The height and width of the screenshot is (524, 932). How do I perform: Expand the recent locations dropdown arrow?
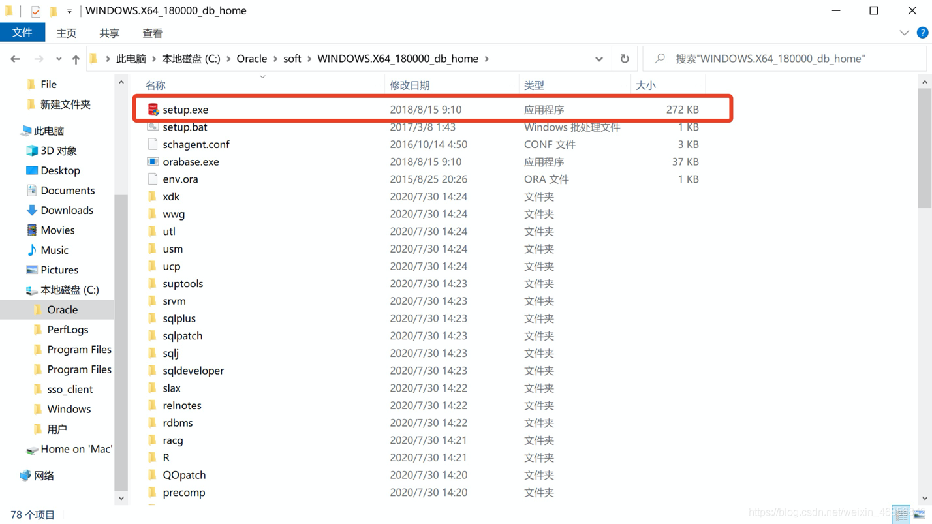(x=59, y=59)
